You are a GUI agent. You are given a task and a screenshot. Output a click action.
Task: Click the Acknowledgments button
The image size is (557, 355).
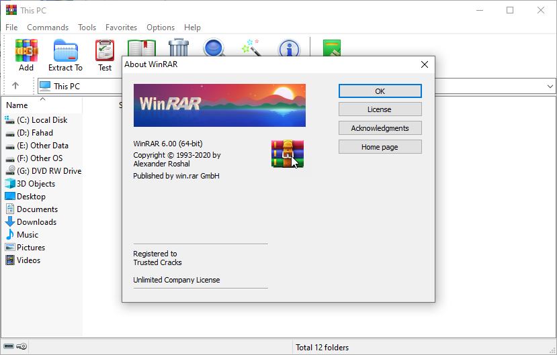tap(380, 128)
